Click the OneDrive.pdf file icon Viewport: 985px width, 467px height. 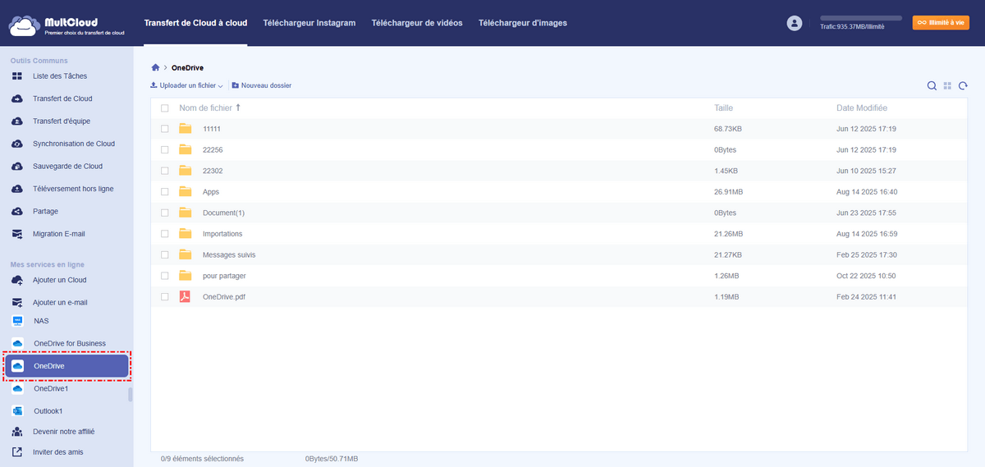(185, 296)
